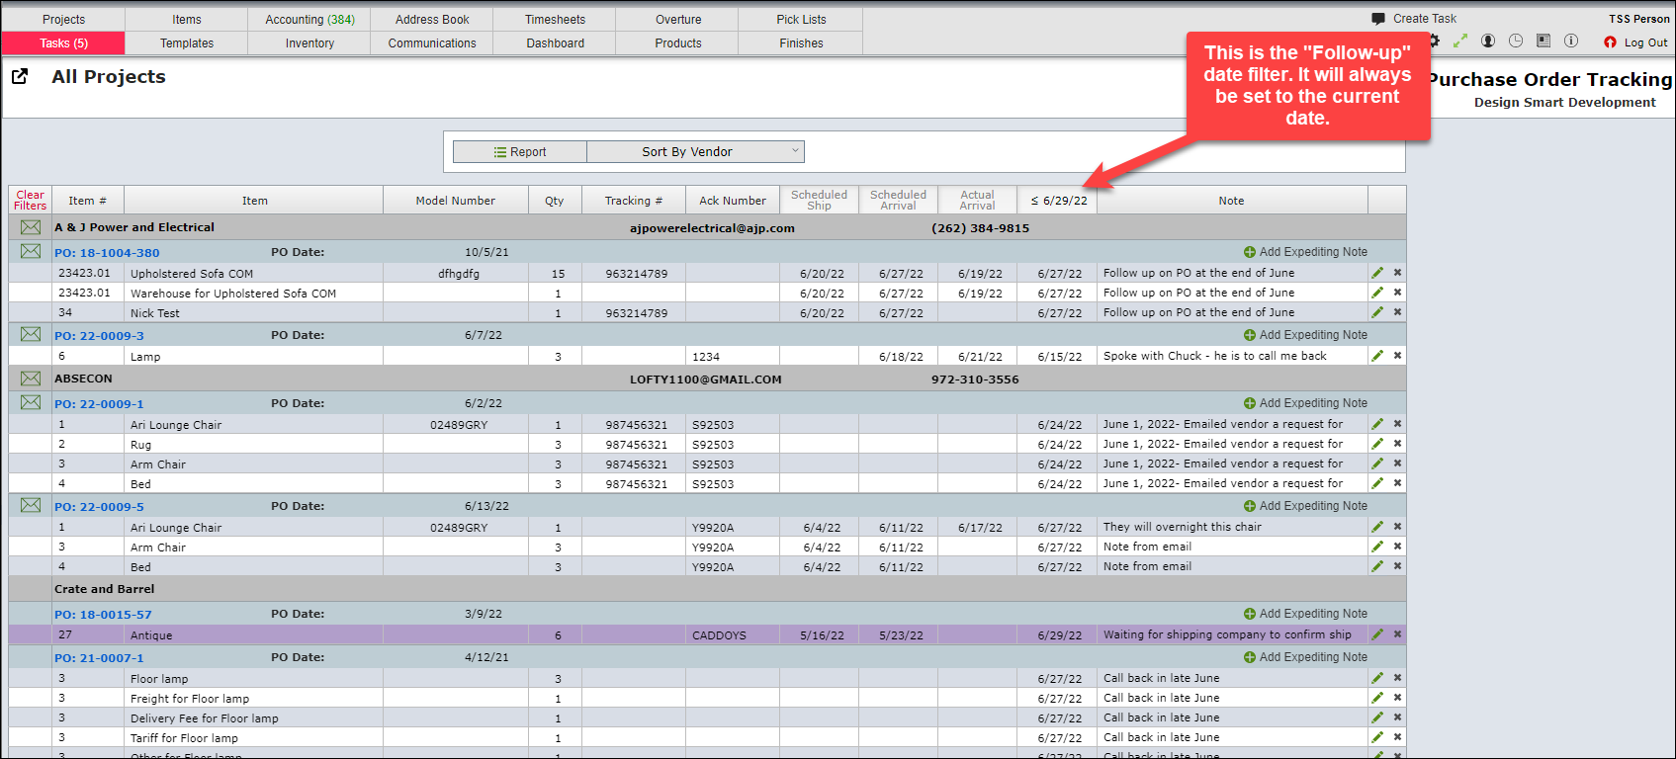Click LOFTY1100@GMAIL.COM email text

[705, 379]
